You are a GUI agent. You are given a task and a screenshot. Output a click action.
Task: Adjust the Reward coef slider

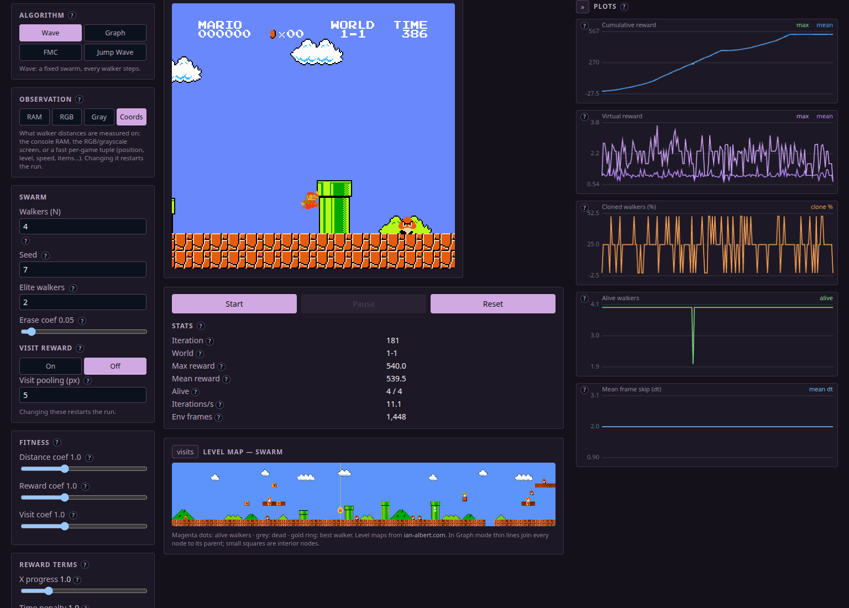click(x=83, y=497)
